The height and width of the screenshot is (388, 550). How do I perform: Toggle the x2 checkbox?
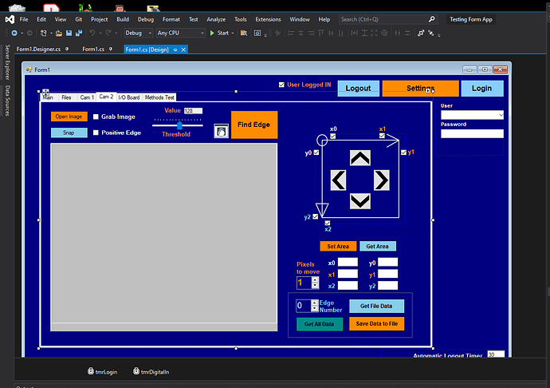(328, 223)
